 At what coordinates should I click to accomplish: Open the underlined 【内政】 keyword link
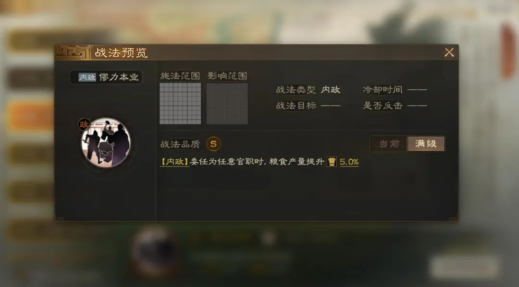174,162
